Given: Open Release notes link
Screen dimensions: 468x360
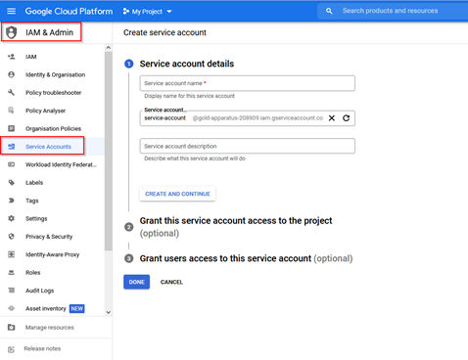Looking at the screenshot, I should 42,348.
